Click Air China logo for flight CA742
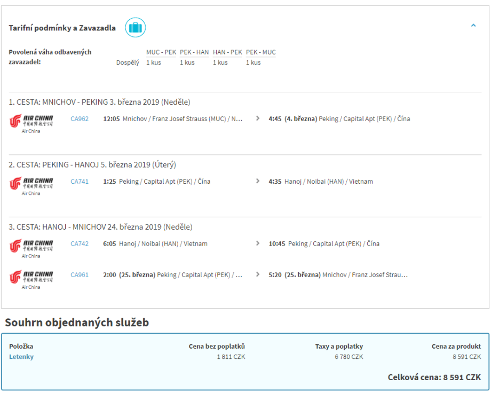 31,246
